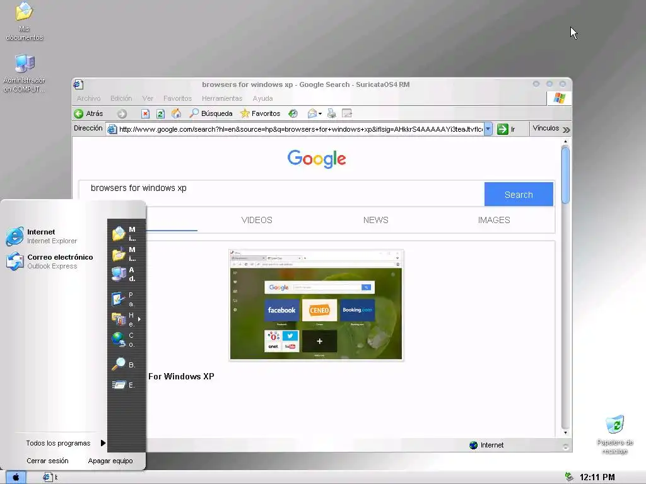Click the Google search text field
Image resolution: width=646 pixels, height=484 pixels.
281,193
